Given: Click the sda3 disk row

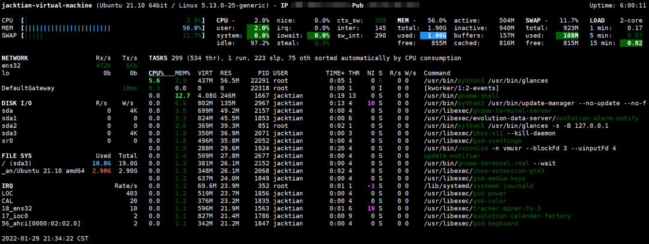Looking at the screenshot, I should click(x=70, y=133).
